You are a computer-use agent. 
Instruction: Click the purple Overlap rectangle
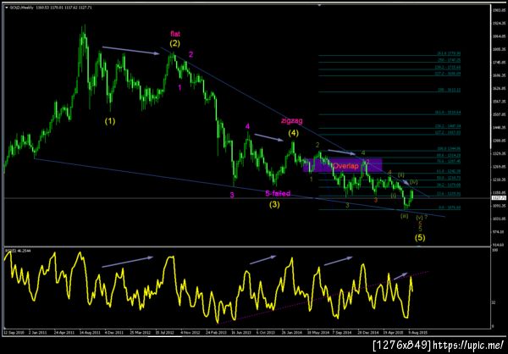click(342, 165)
